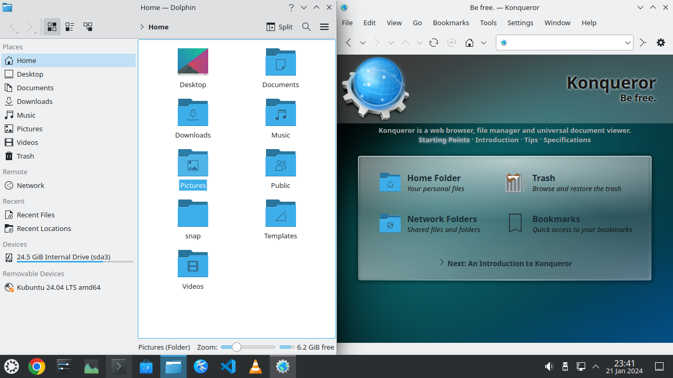The image size is (673, 378).
Task: Open the Window menu in Konqueror
Action: click(557, 23)
